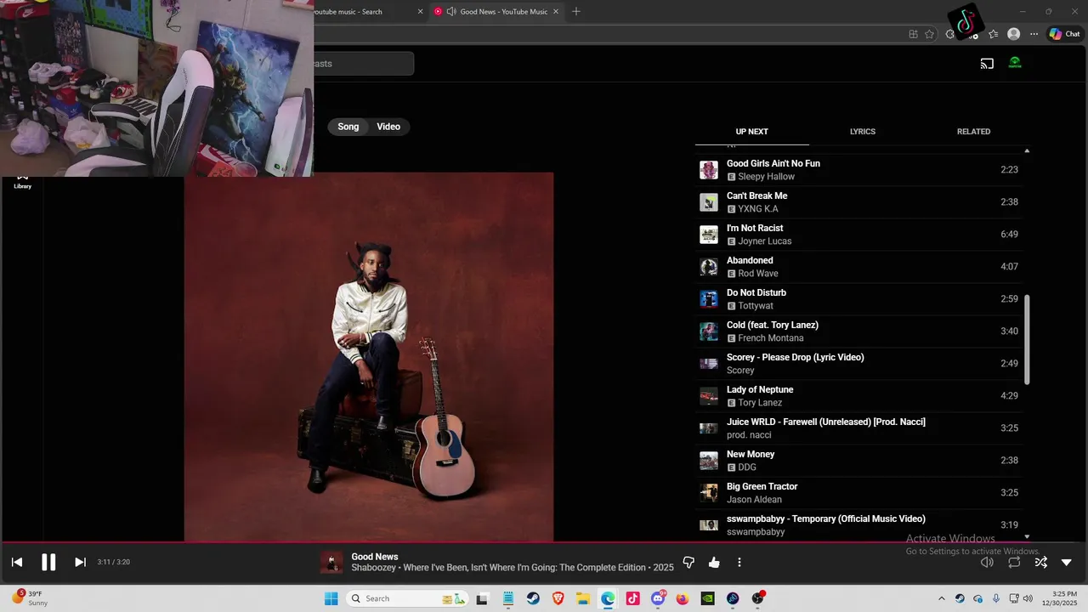Image resolution: width=1088 pixels, height=612 pixels.
Task: Play Cold (feat. Tory Lanez)
Action: (x=858, y=331)
